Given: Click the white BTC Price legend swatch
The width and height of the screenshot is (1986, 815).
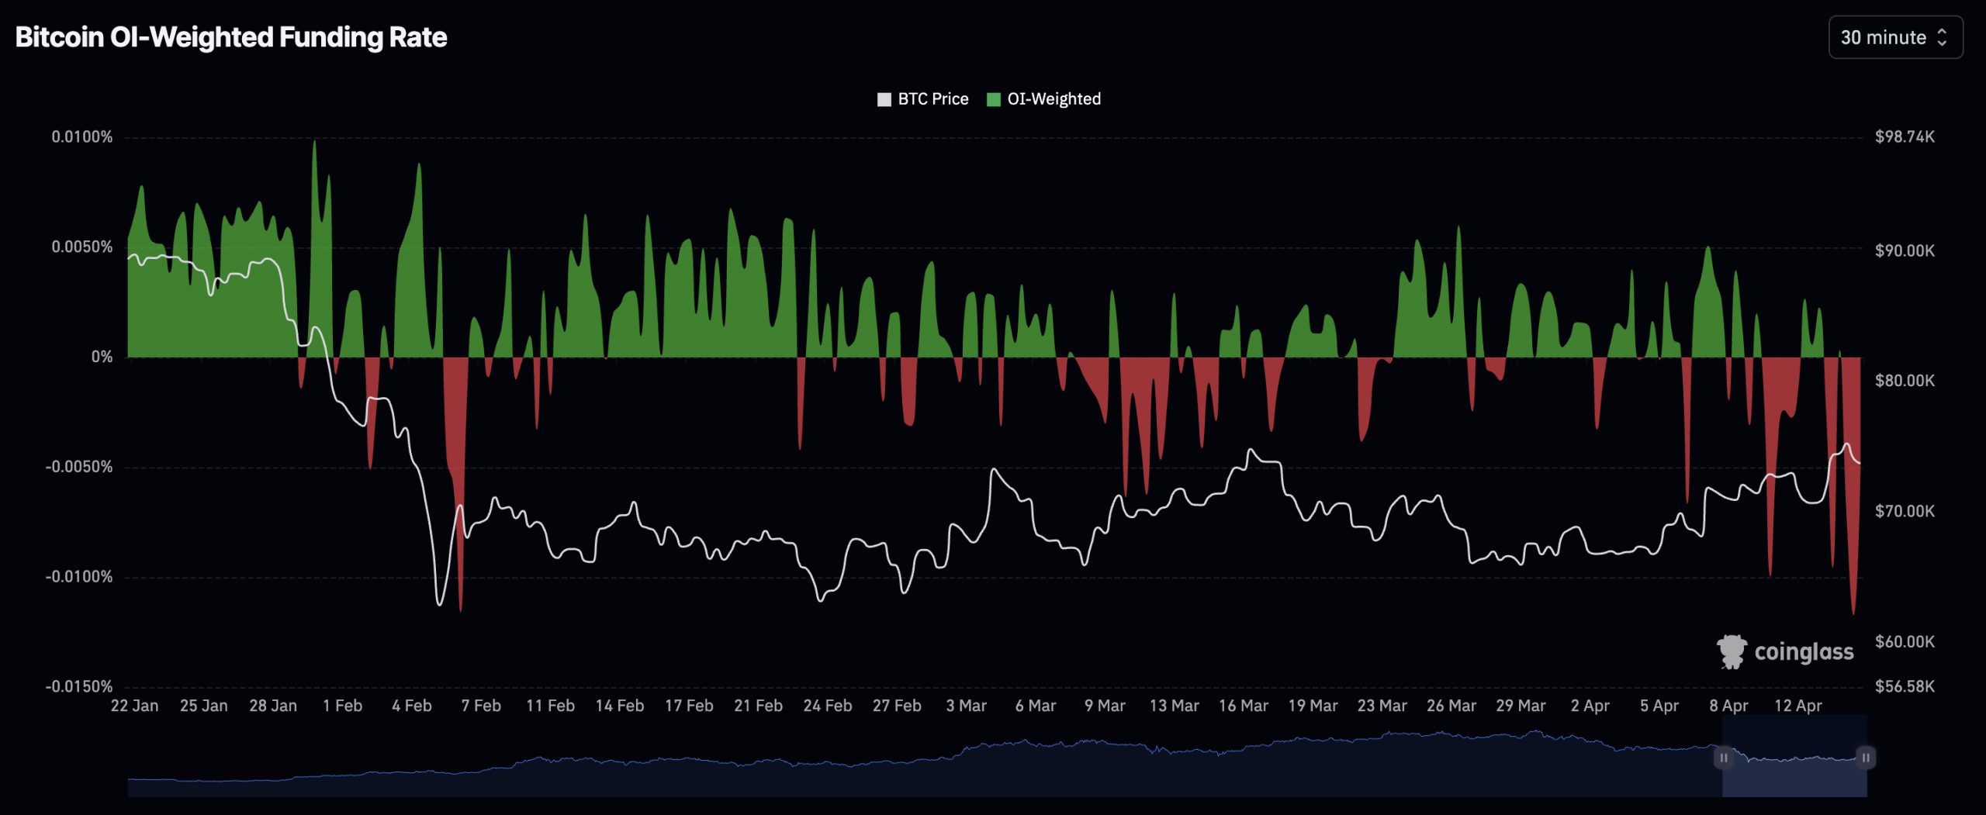Looking at the screenshot, I should pyautogui.click(x=884, y=98).
